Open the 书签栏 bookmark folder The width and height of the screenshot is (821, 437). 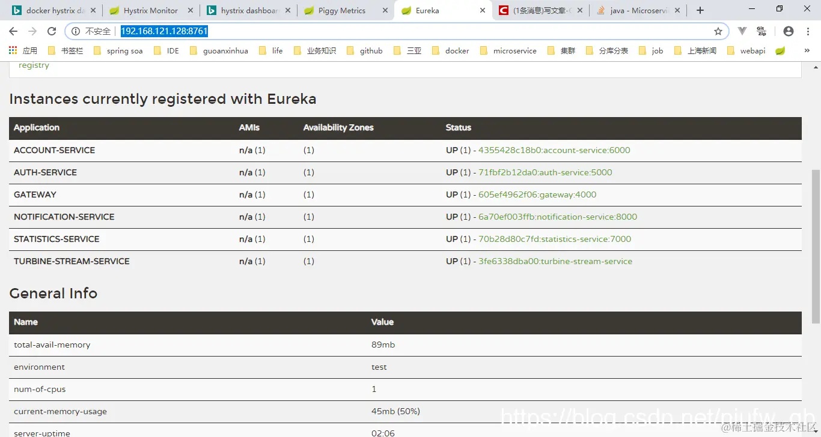pos(66,50)
